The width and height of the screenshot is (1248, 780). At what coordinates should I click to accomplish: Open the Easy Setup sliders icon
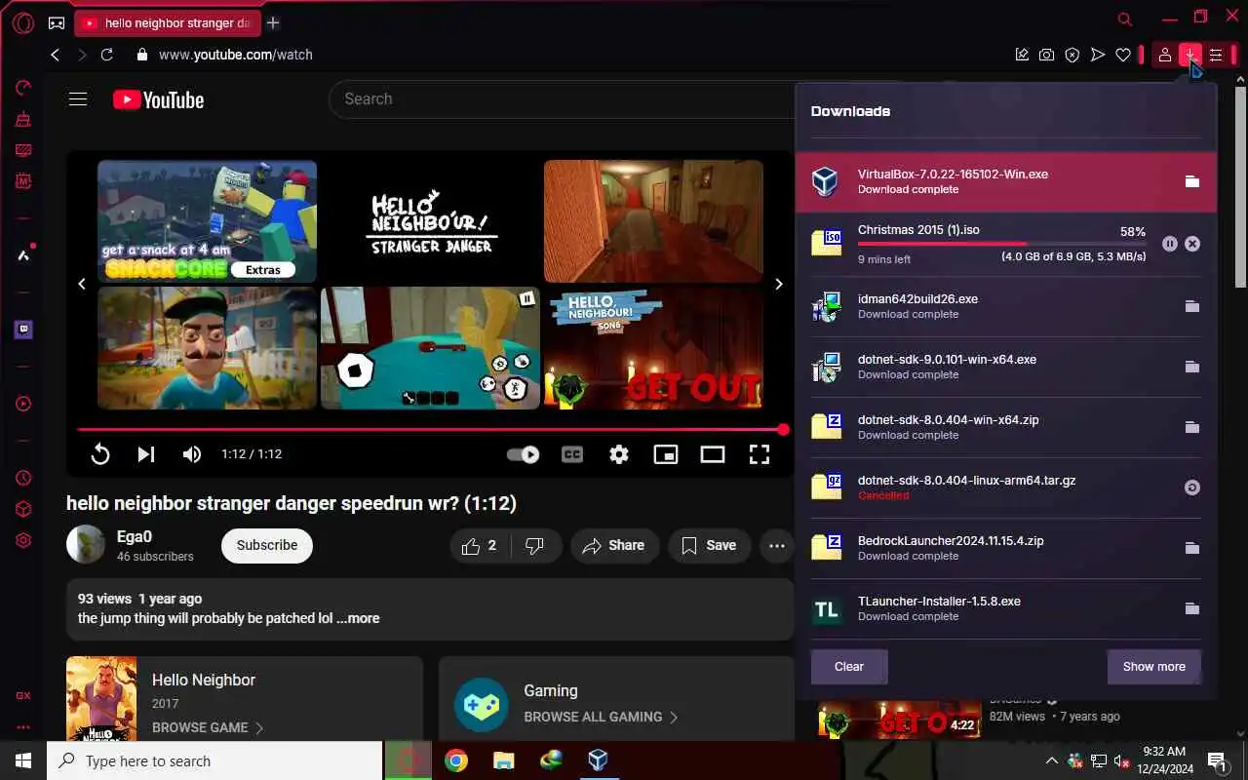tap(1216, 55)
